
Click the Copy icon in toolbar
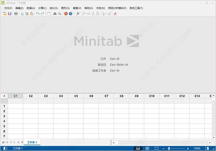[27, 14]
